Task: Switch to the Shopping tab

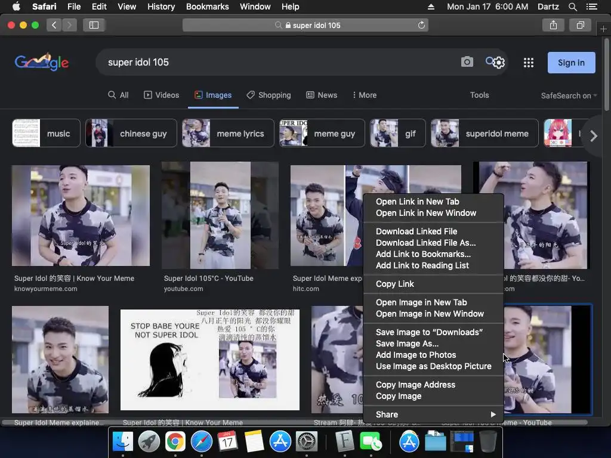Action: coord(269,95)
